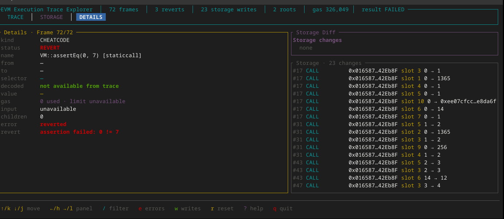Screen dimensions: 504x219
Task: Click '0 used · limit unavailable' gas value
Action: tap(83, 101)
